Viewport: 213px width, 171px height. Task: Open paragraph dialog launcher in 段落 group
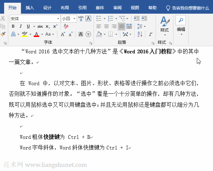[153, 43]
